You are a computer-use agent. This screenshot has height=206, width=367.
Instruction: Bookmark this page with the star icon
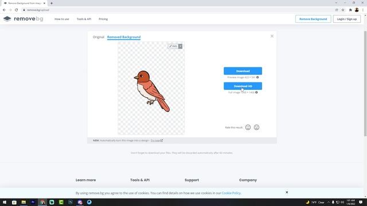coord(343,10)
